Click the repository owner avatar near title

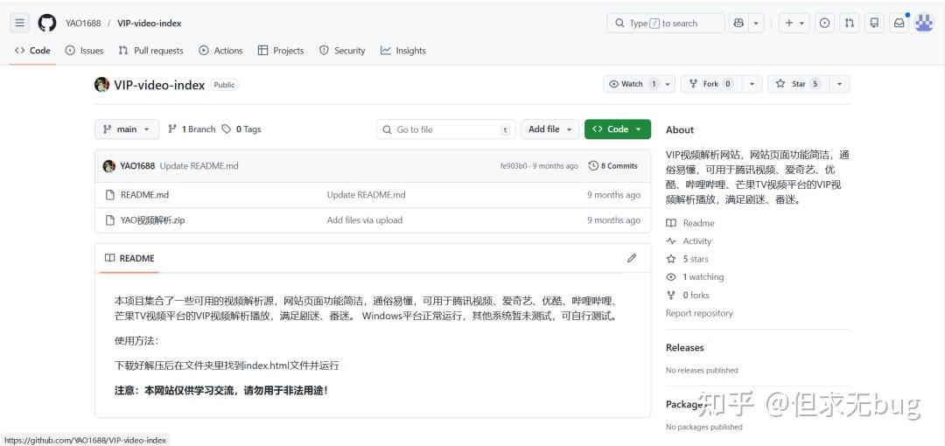(x=101, y=84)
